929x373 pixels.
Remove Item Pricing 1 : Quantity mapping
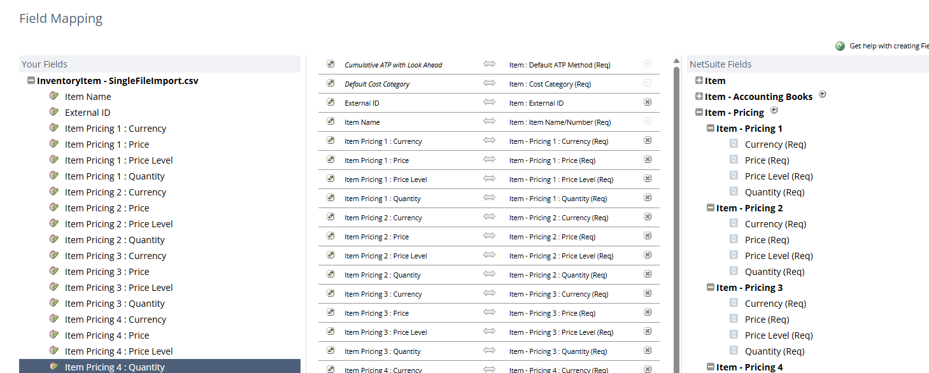coord(648,197)
